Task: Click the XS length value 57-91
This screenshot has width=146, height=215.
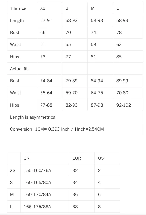Action: point(46,21)
